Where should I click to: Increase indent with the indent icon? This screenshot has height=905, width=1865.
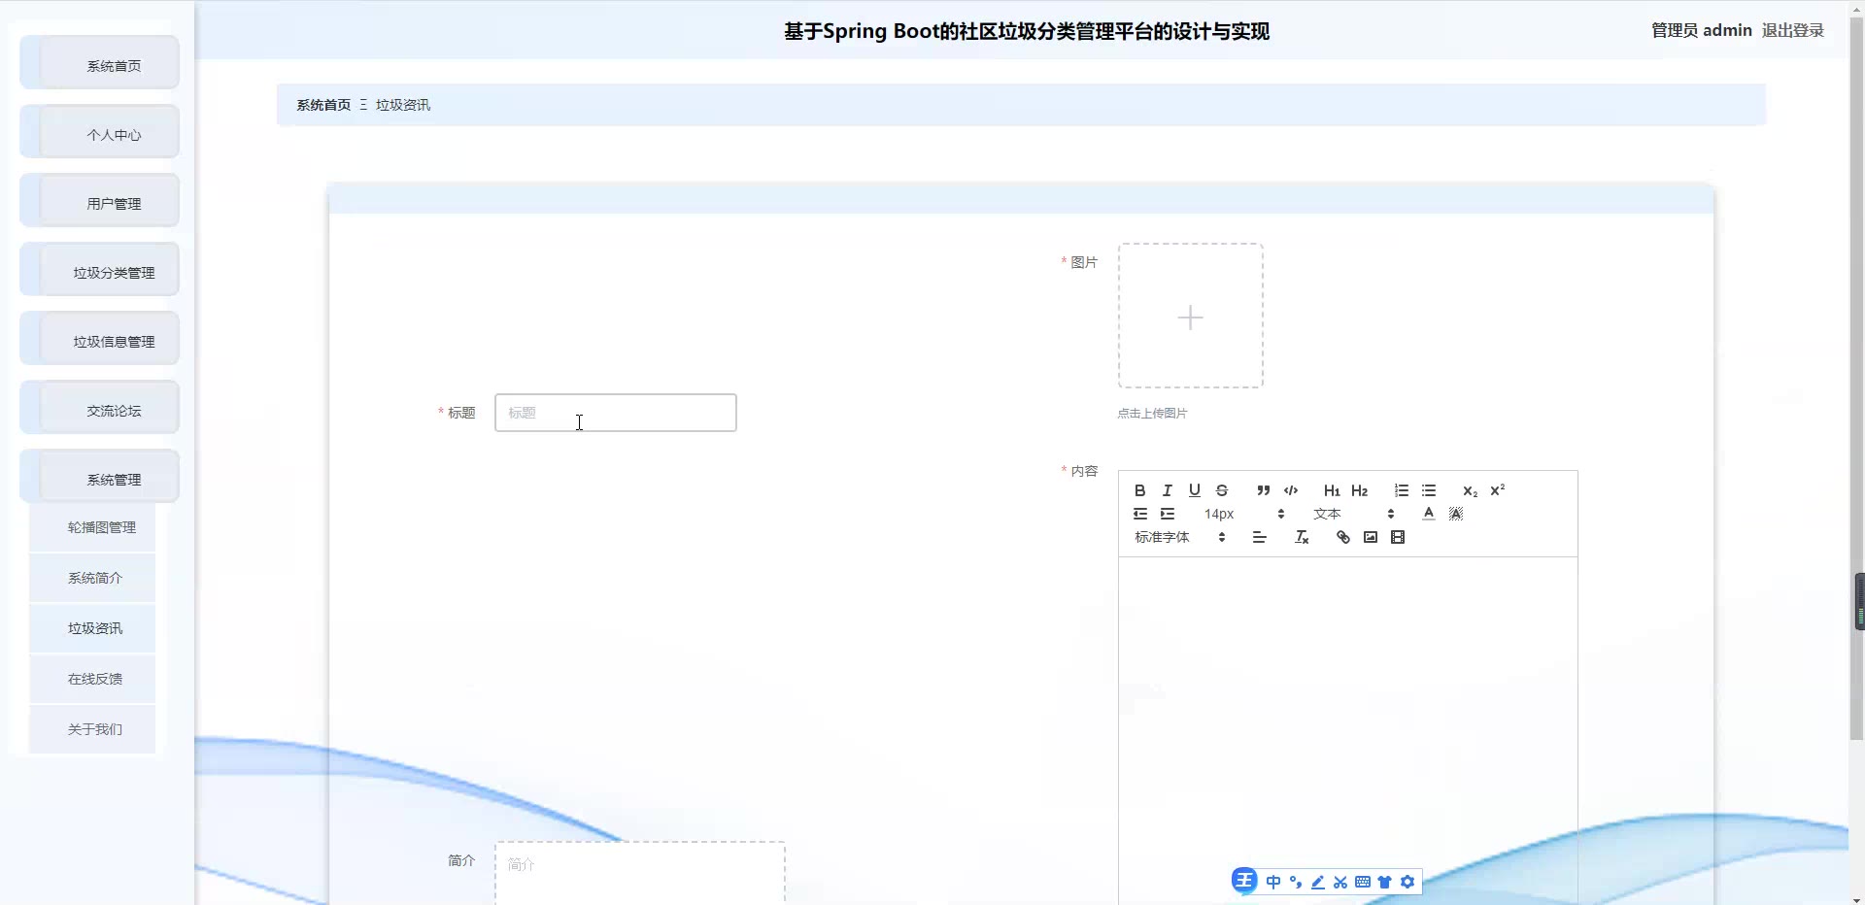(x=1168, y=514)
